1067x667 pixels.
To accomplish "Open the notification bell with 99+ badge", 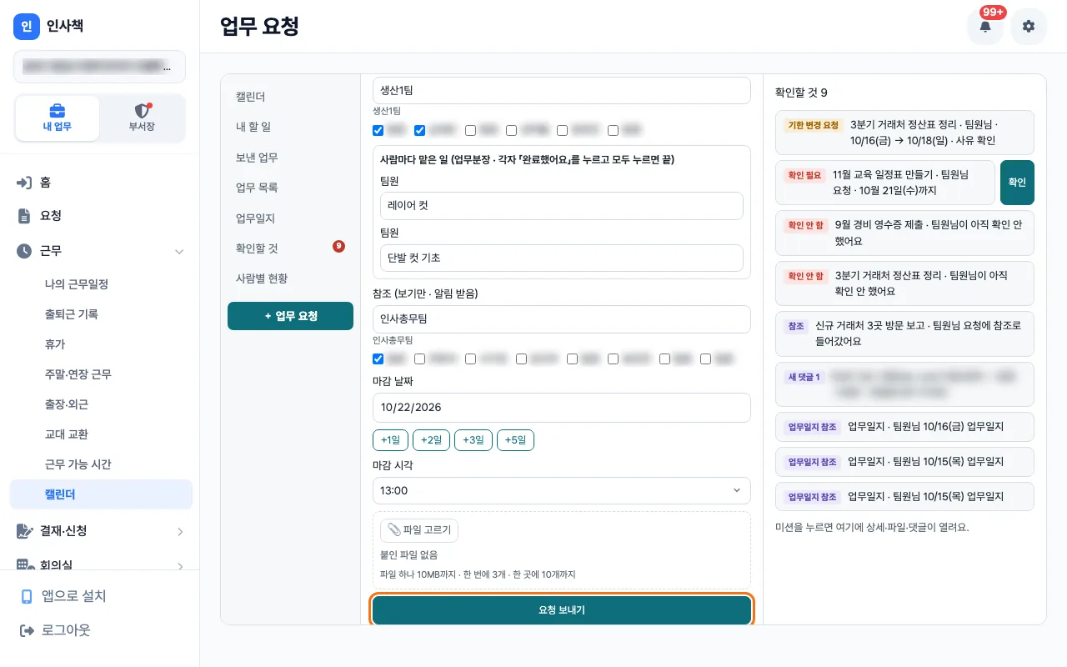I will 985,27.
